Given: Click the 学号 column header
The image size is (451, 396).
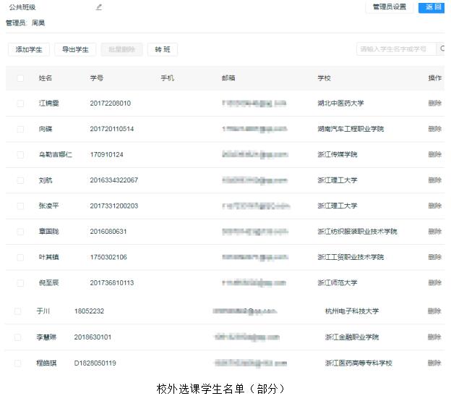Looking at the screenshot, I should [x=97, y=78].
